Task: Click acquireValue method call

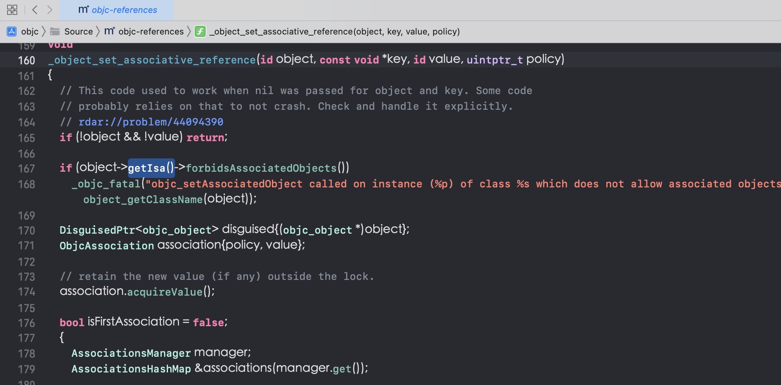Action: [x=165, y=292]
